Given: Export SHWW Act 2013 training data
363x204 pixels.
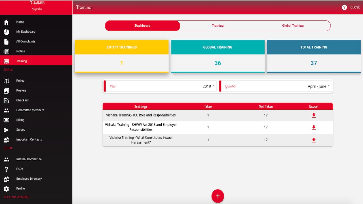Looking at the screenshot, I should tap(314, 127).
